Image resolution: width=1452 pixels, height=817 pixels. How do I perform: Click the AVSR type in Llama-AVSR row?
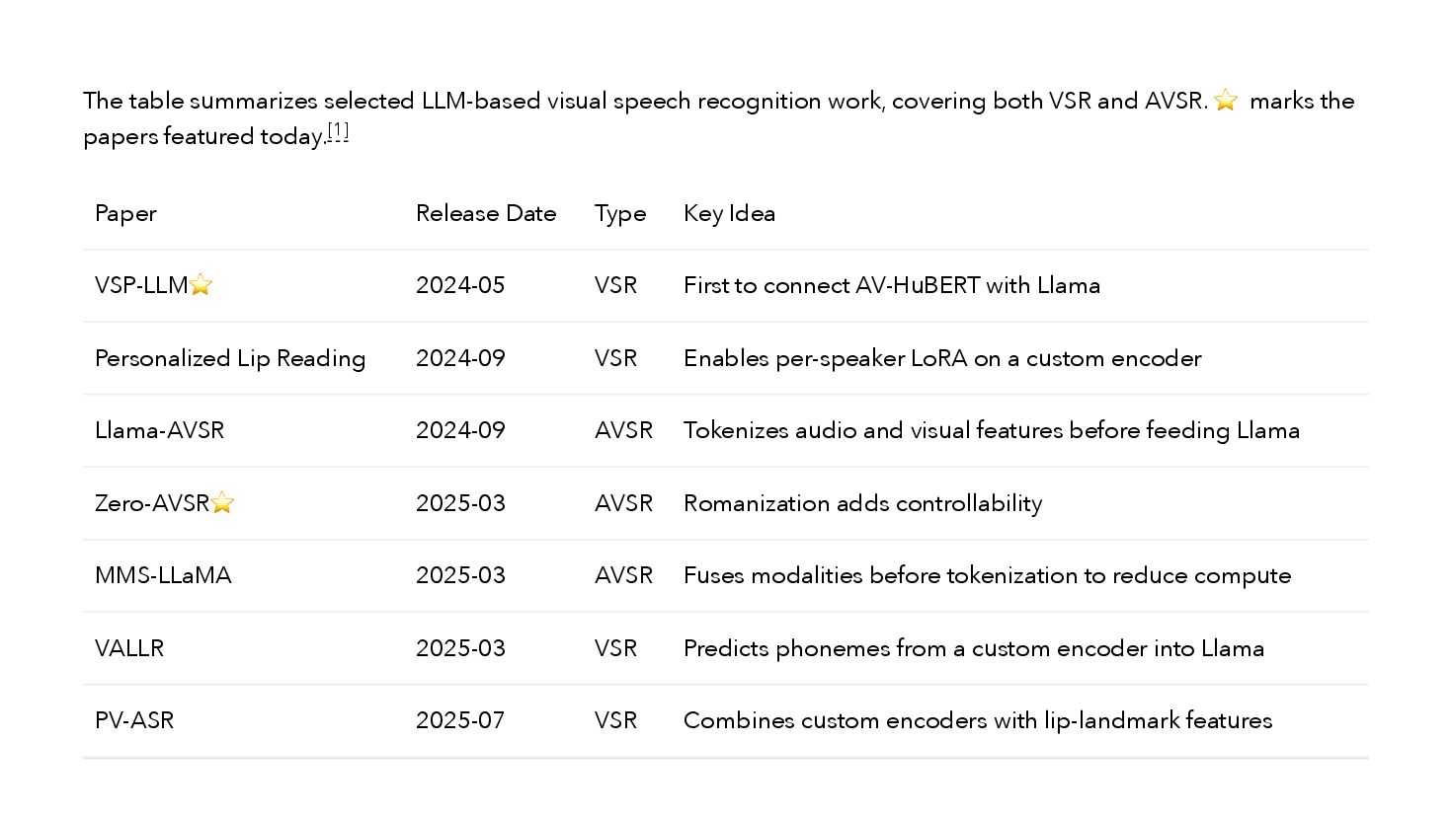point(623,430)
